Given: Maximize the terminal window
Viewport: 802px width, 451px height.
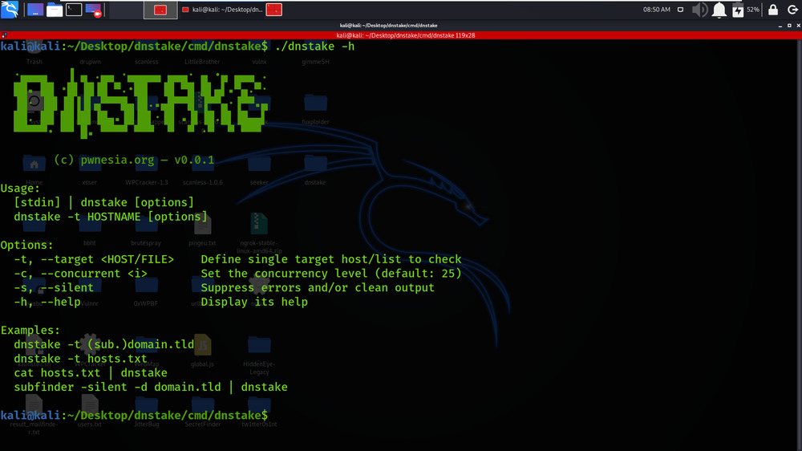Looking at the screenshot, I should click(x=789, y=26).
